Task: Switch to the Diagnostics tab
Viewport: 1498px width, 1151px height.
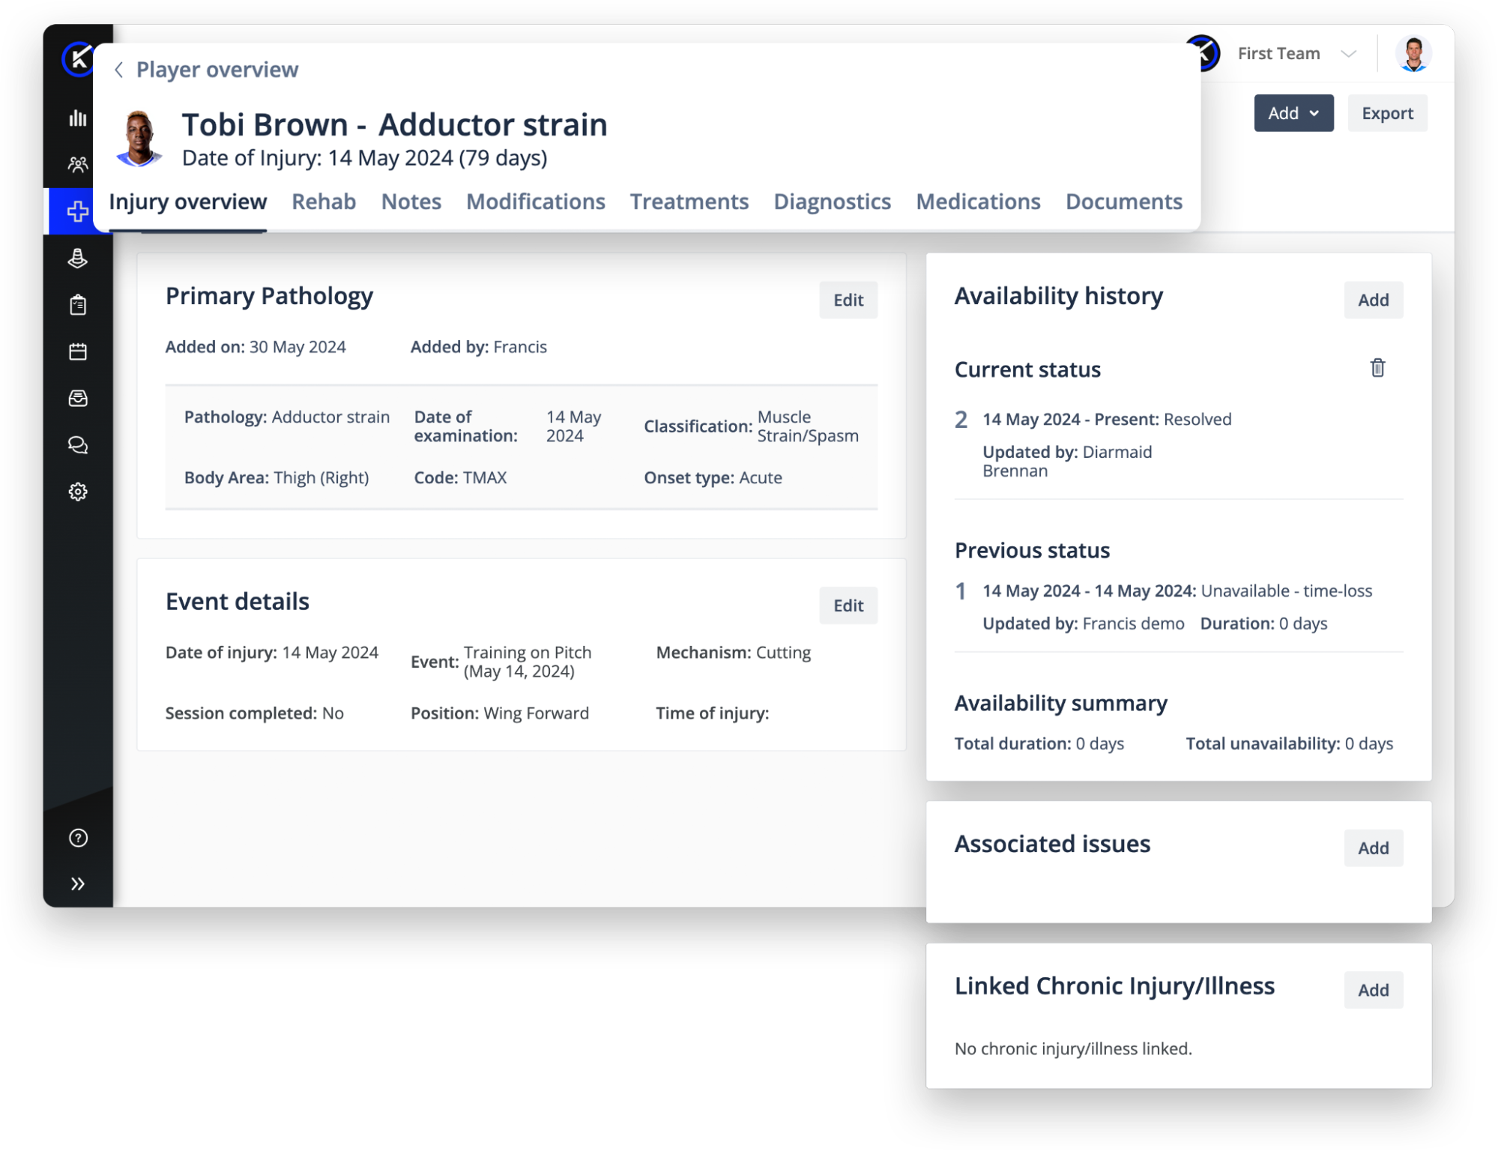Action: [832, 202]
